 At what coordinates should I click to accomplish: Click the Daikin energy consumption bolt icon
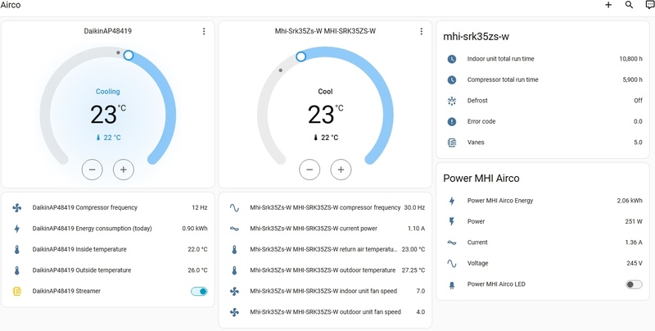(16, 229)
